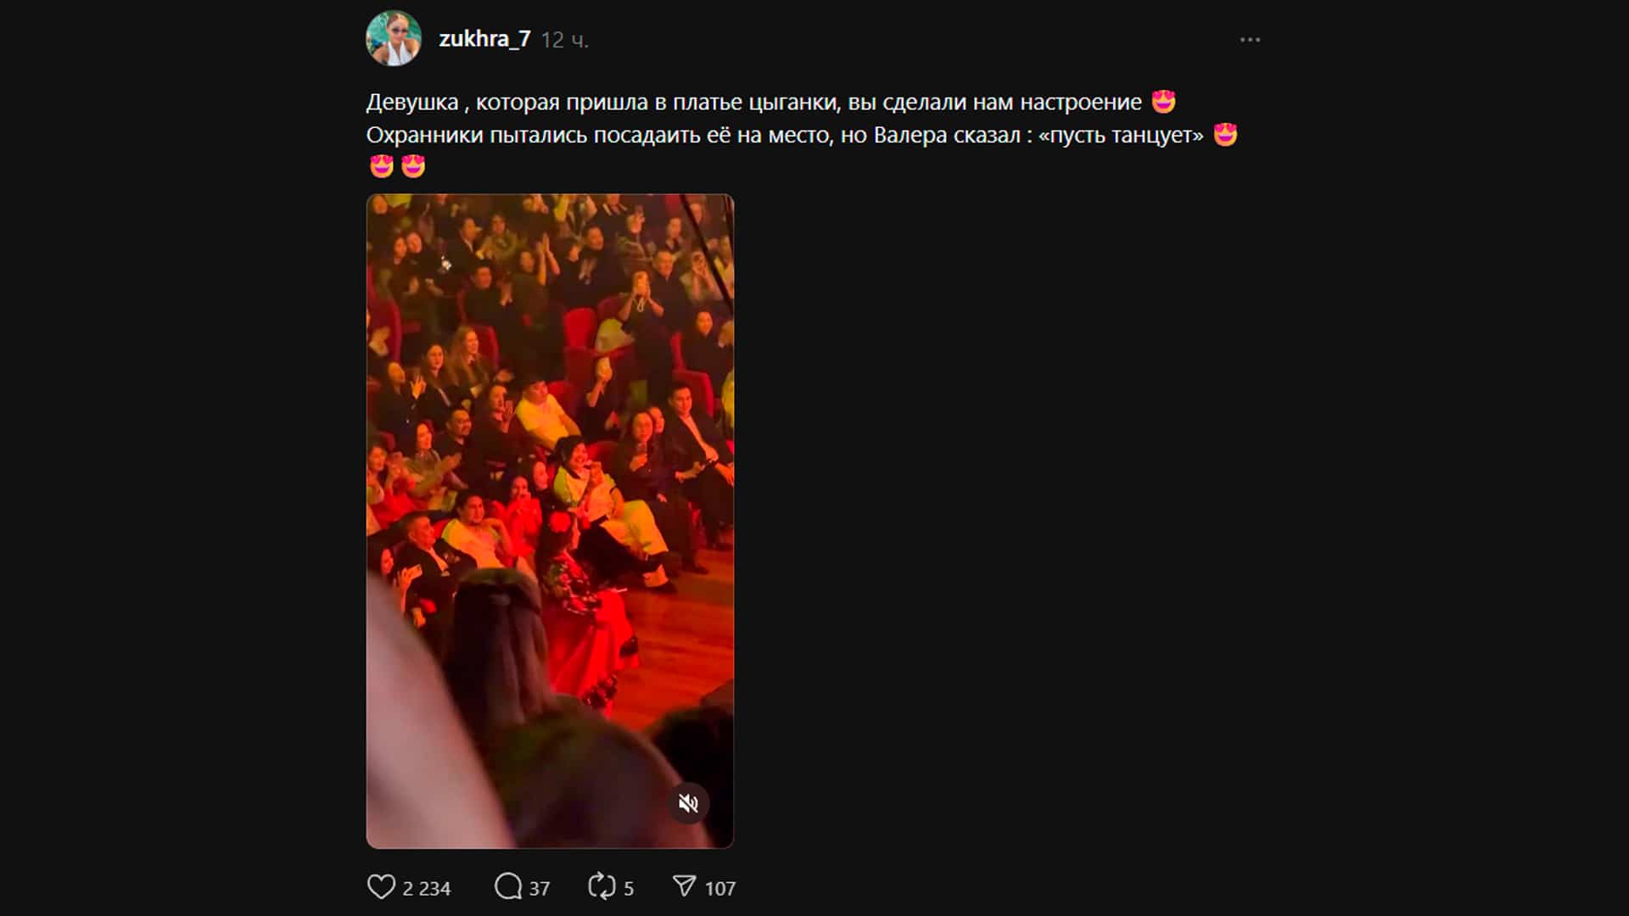The width and height of the screenshot is (1629, 916).
Task: Click the caption line starting with "Девушка"
Action: [x=753, y=103]
